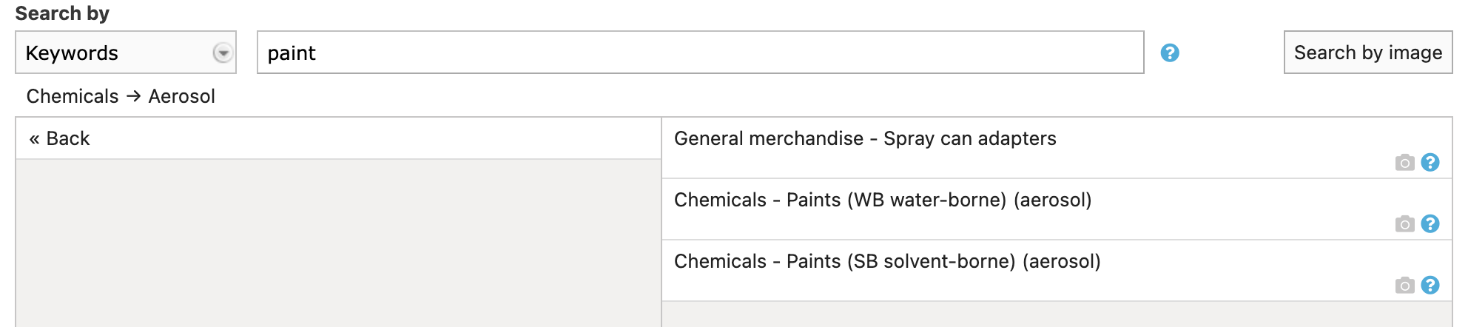
Task: Select General merchandise - Spray can adapters
Action: [x=865, y=138]
